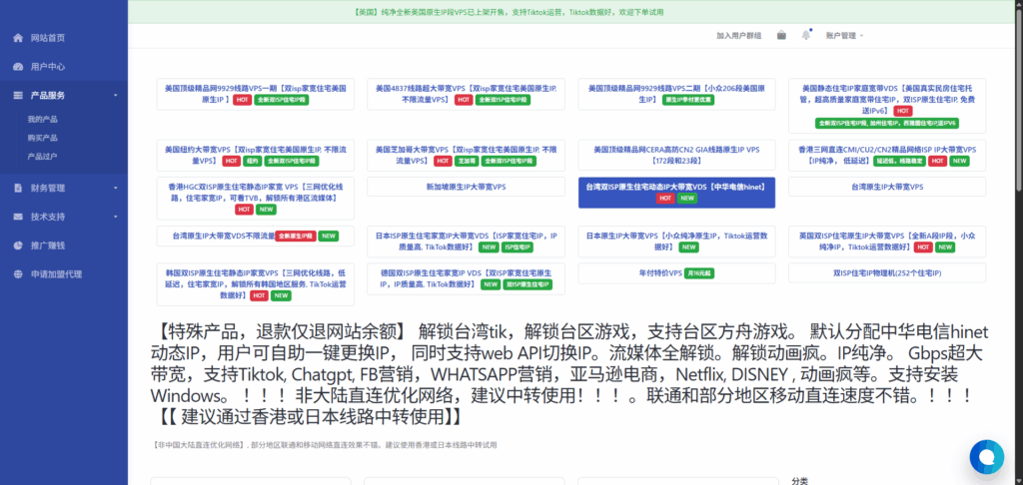Viewport: 1023px width, 485px height.
Task: Select 美国4837线路超大带宽VPS category
Action: (x=466, y=94)
